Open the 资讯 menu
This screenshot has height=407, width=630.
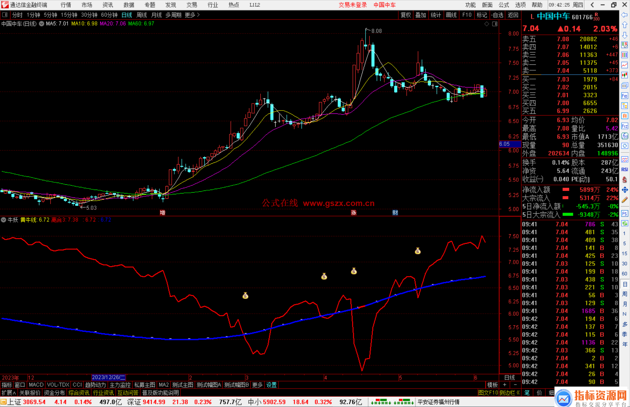click(108, 5)
